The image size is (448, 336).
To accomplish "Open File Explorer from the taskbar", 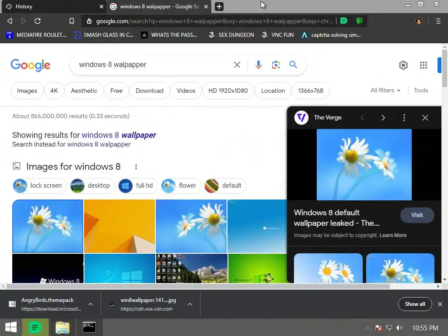I will point(62,327).
